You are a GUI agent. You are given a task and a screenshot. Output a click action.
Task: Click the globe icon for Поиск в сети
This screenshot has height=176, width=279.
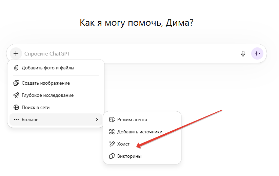pos(16,107)
